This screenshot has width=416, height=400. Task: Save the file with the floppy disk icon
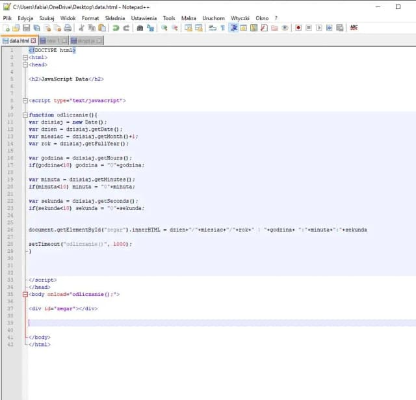click(26, 28)
